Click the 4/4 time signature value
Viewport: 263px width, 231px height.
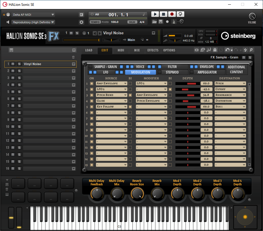142,22
